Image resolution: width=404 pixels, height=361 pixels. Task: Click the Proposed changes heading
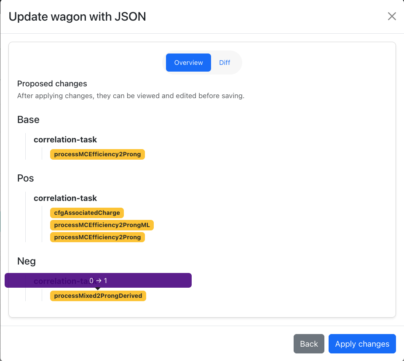point(52,83)
